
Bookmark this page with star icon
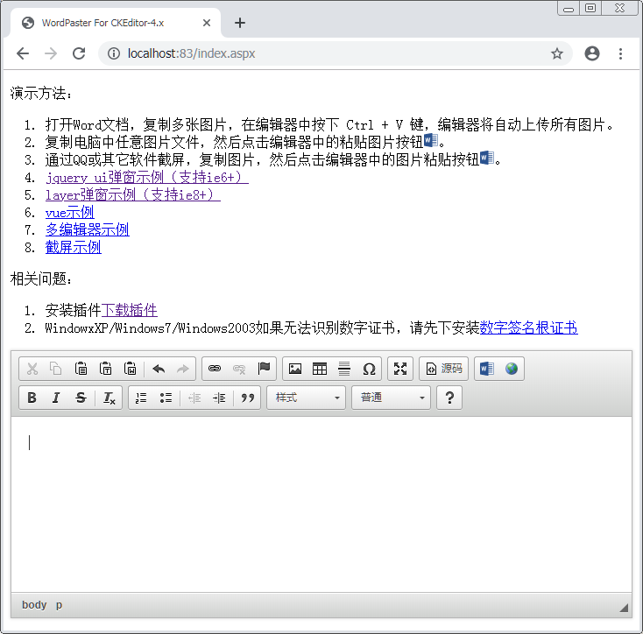(x=557, y=53)
